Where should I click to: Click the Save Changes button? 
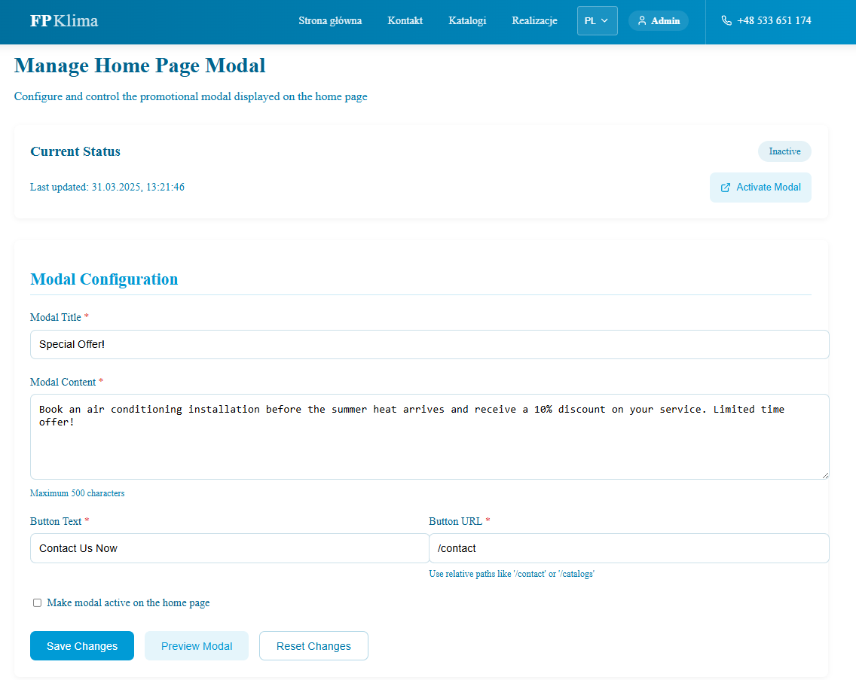click(x=81, y=645)
